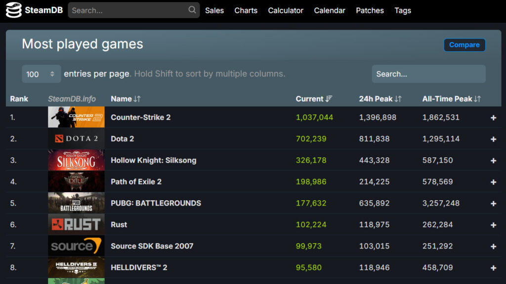This screenshot has height=284, width=506.
Task: Click the Compare button
Action: [x=464, y=45]
